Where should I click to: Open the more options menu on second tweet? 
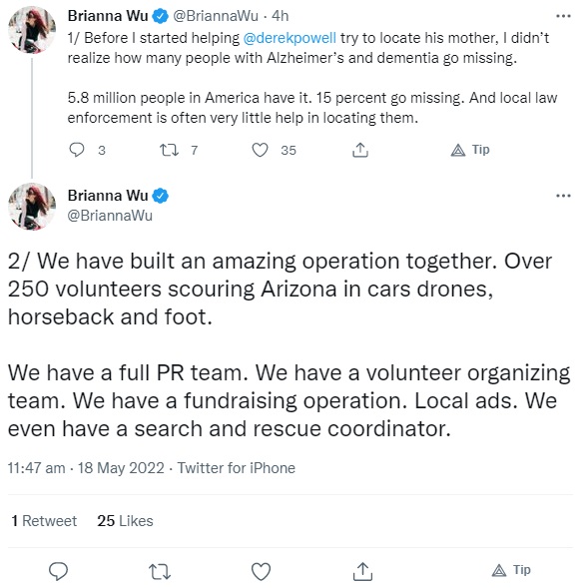(x=563, y=196)
